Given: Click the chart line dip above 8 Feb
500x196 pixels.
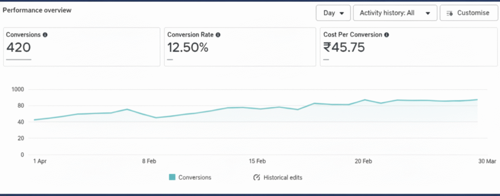Looking at the screenshot, I should pyautogui.click(x=156, y=118).
